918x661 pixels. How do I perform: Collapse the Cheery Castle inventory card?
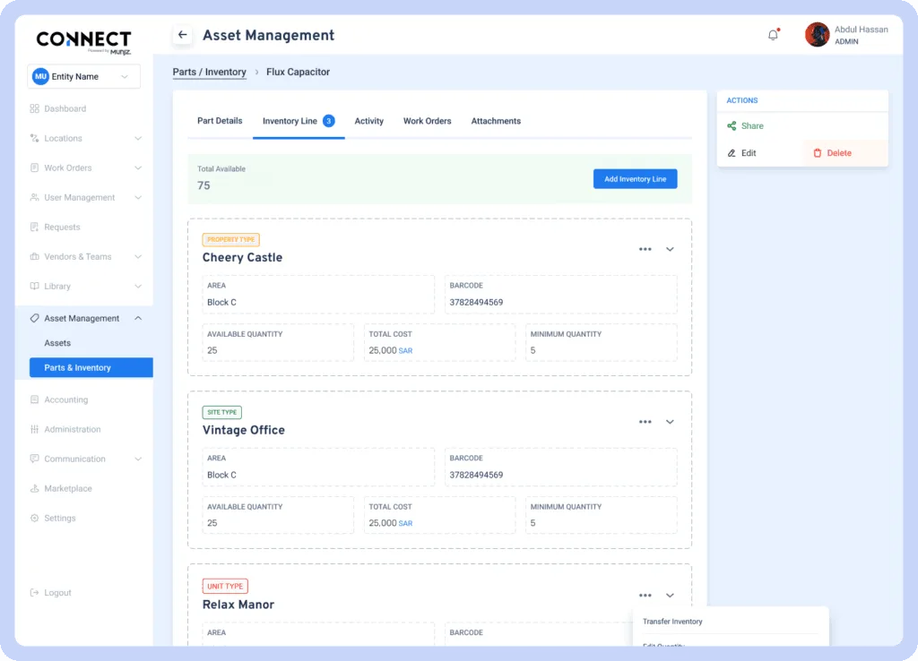click(x=670, y=250)
